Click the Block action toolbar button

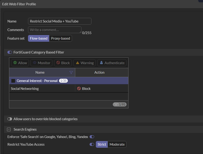[x=63, y=63]
